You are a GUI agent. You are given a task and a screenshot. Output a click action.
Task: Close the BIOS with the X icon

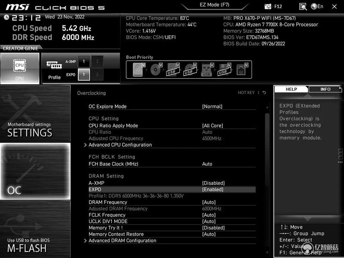335,6
